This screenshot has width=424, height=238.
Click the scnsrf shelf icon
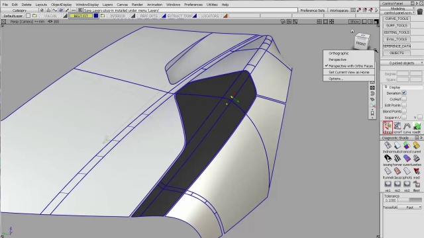tap(397, 126)
